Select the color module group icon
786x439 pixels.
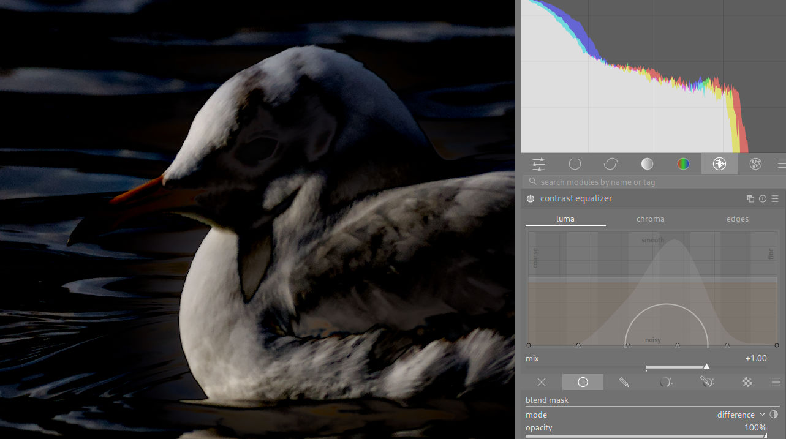[x=683, y=163]
